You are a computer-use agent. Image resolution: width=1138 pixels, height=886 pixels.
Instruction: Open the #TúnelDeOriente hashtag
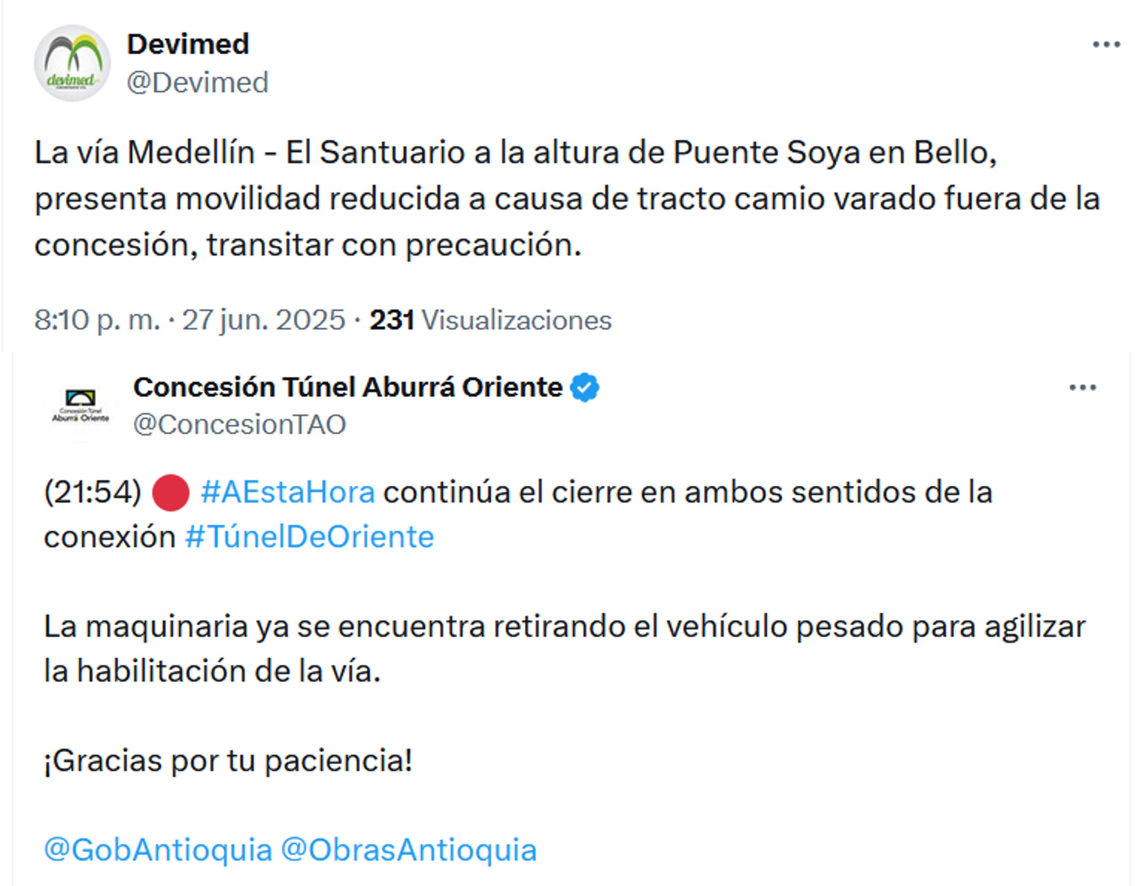pyautogui.click(x=309, y=537)
